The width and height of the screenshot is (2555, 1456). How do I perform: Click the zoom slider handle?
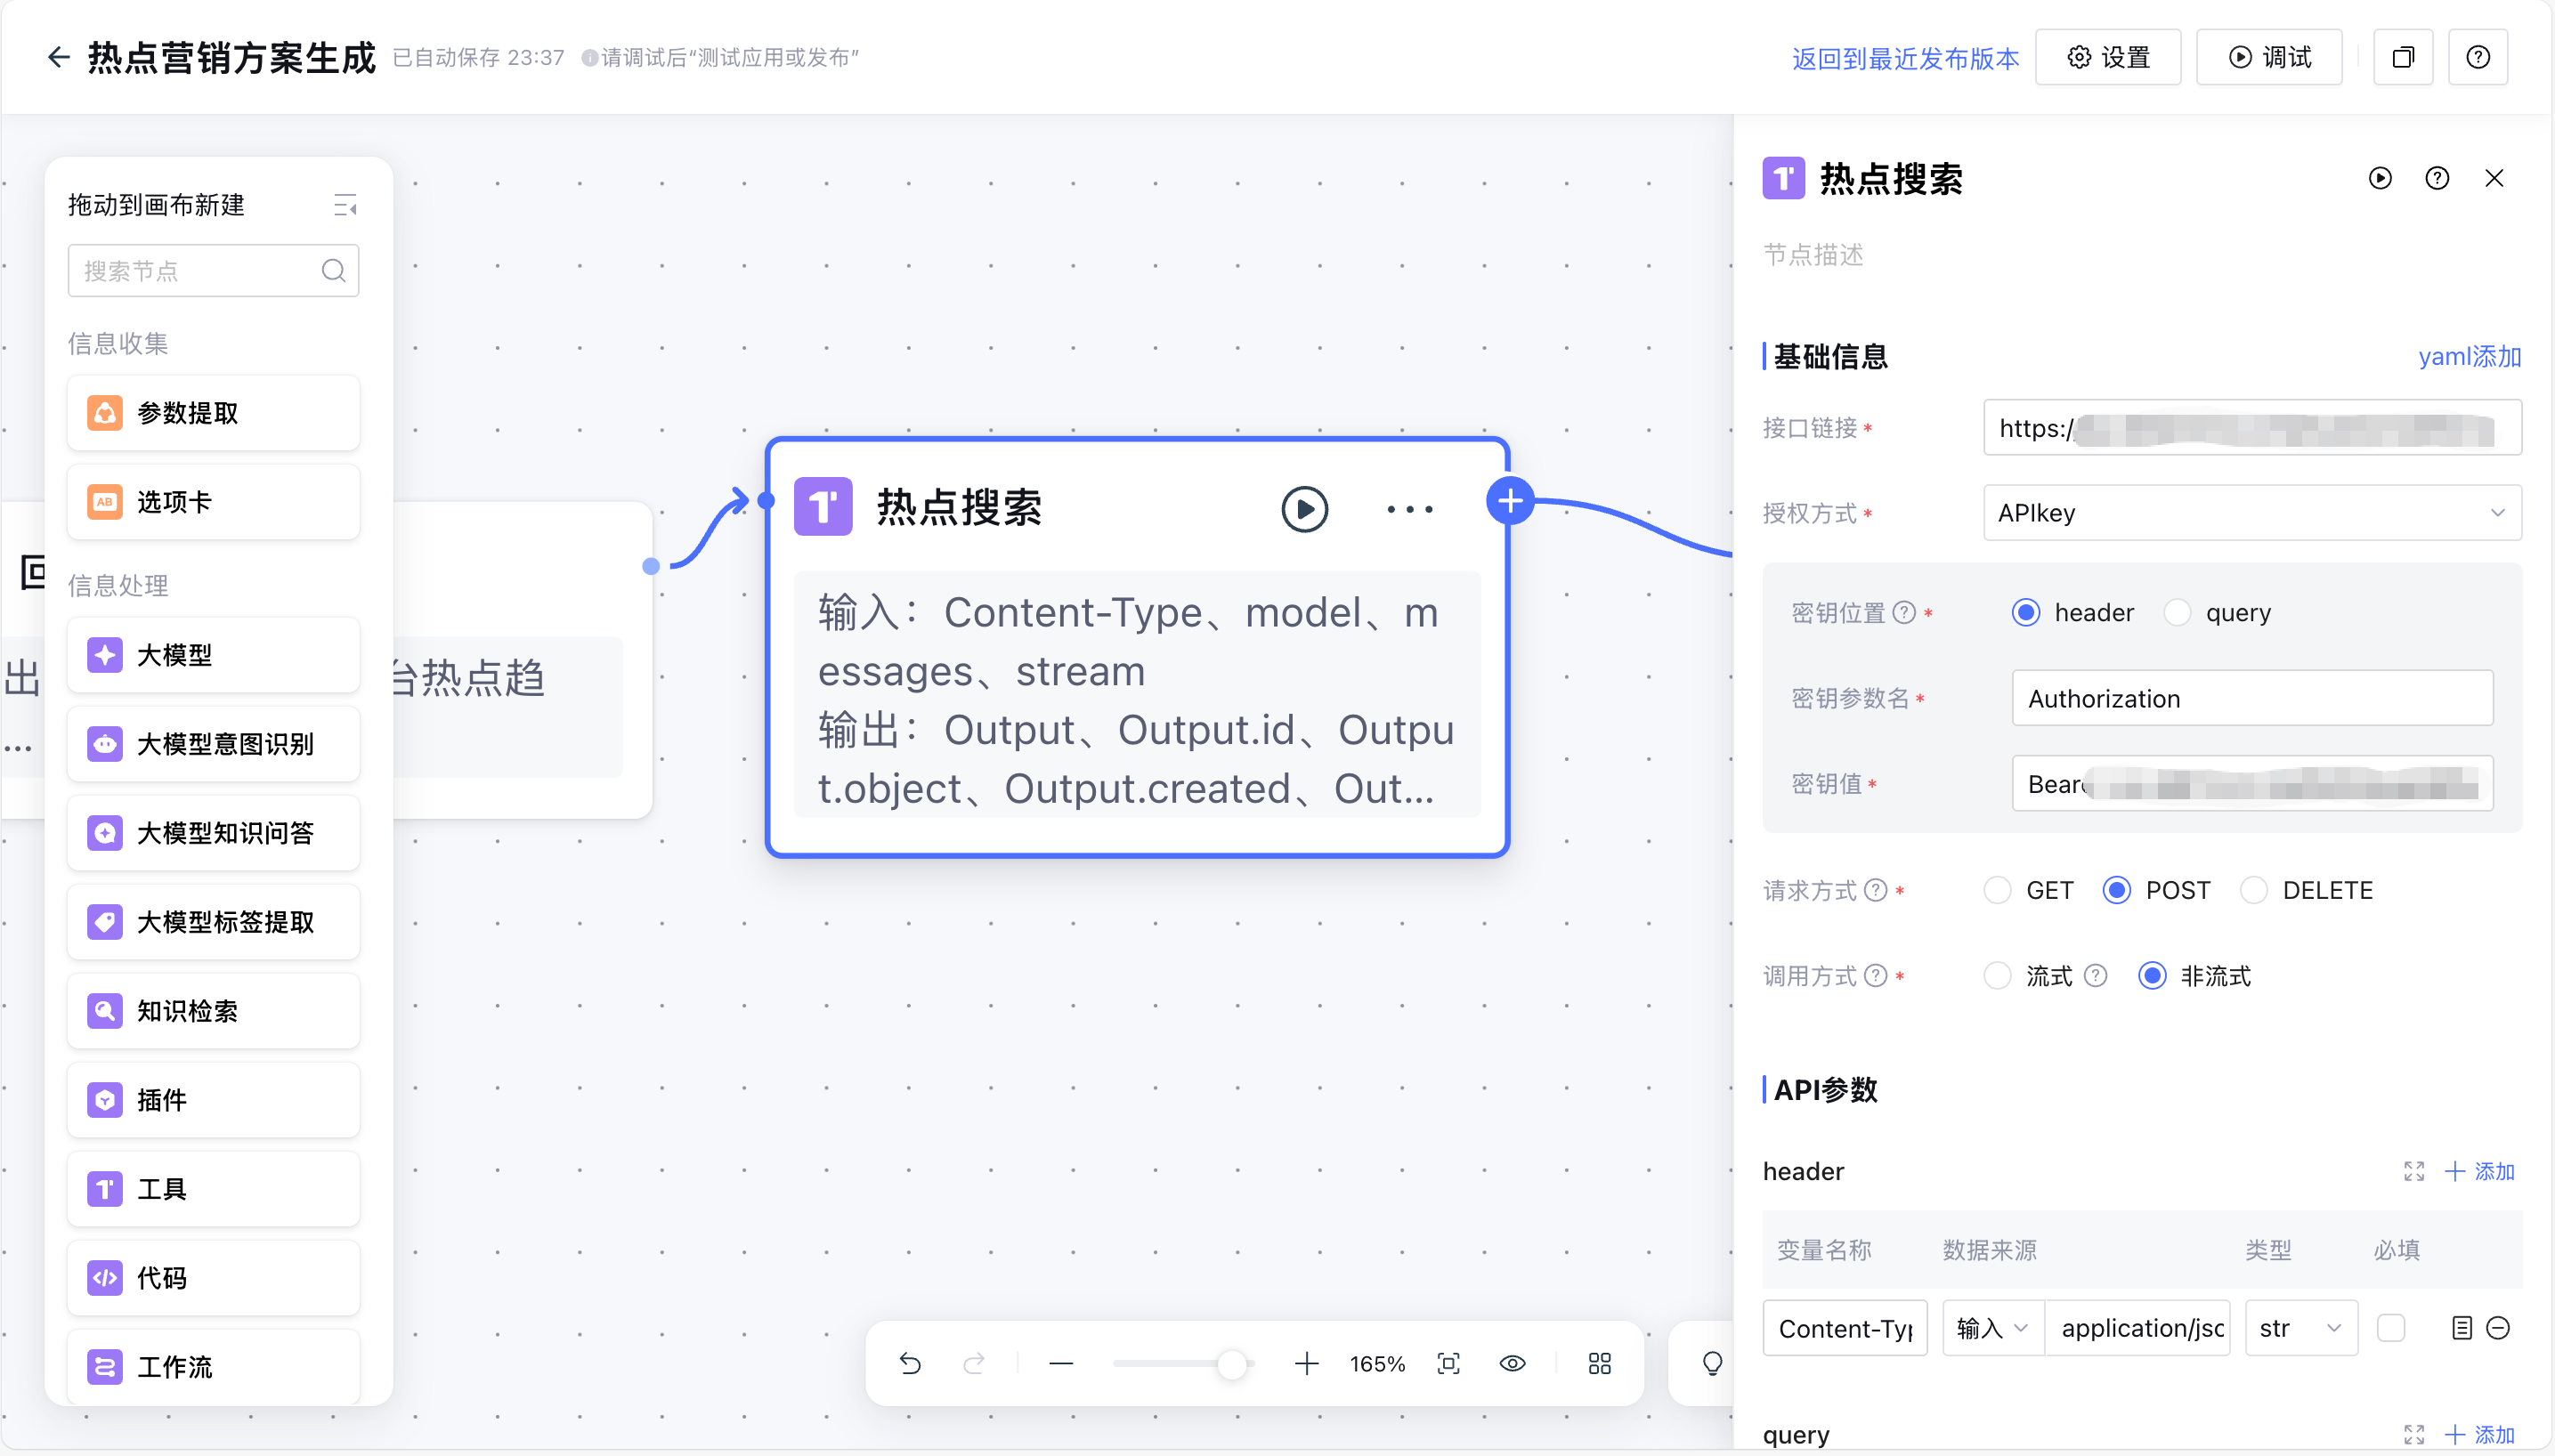pos(1232,1363)
